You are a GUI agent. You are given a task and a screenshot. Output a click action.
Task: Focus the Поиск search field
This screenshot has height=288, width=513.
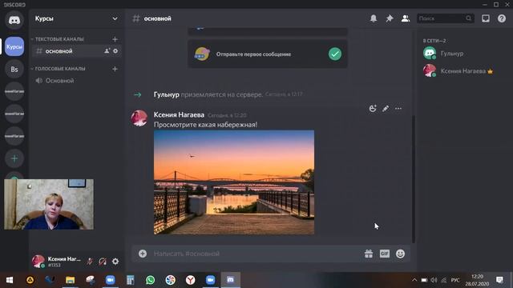coord(446,18)
